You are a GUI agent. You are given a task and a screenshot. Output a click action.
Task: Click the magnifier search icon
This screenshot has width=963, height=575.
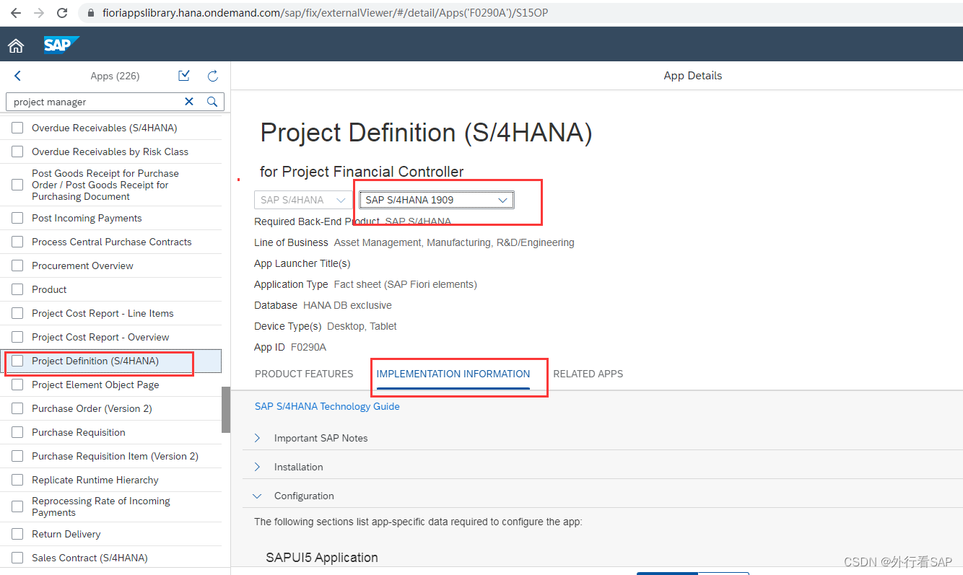(x=212, y=102)
